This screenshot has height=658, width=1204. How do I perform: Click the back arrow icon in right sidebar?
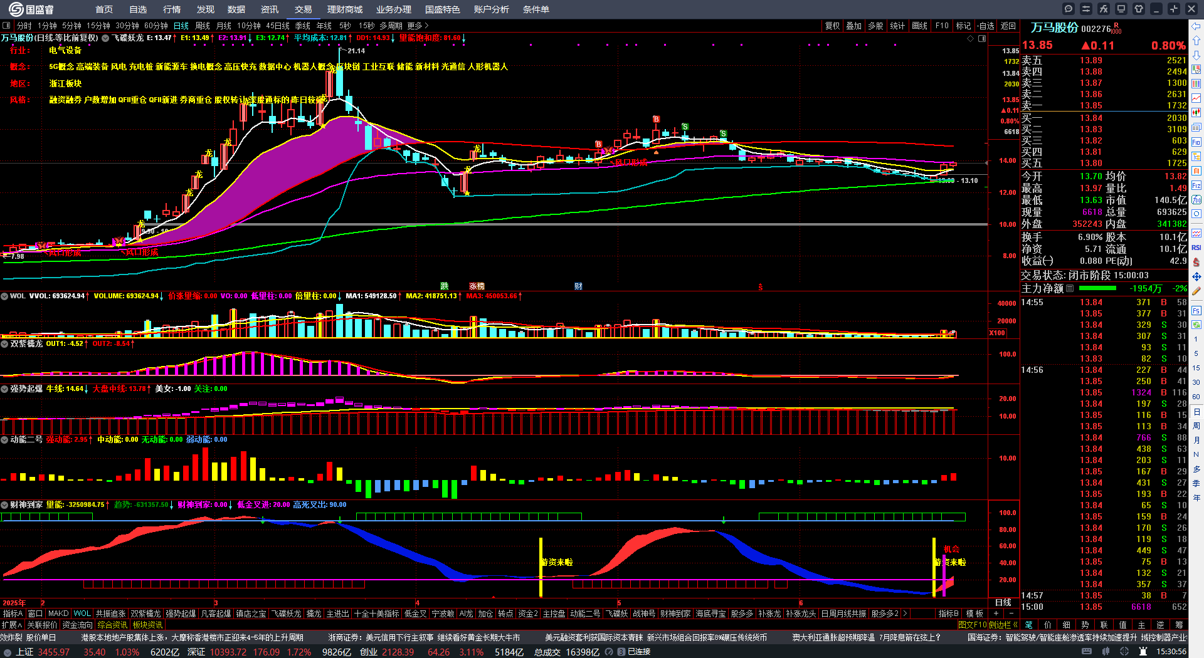click(x=1196, y=26)
